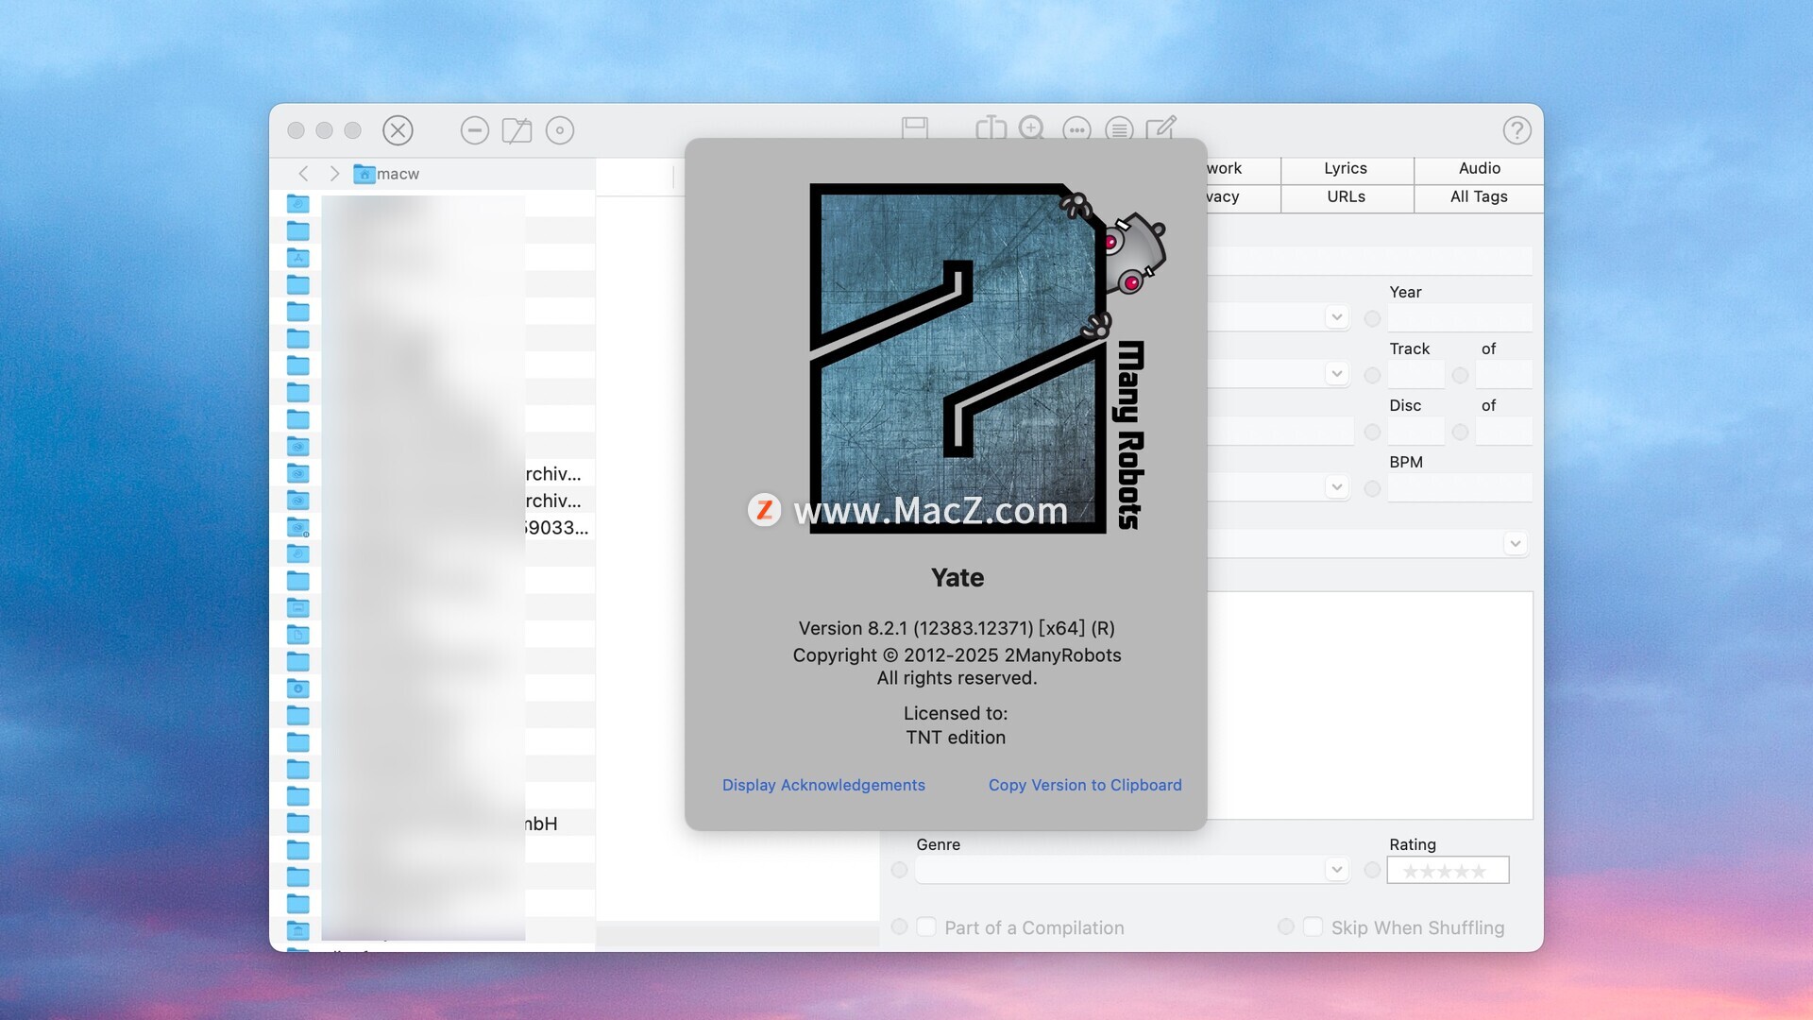Click the BPM input field
Screen dimensions: 1813x1020
1460,488
